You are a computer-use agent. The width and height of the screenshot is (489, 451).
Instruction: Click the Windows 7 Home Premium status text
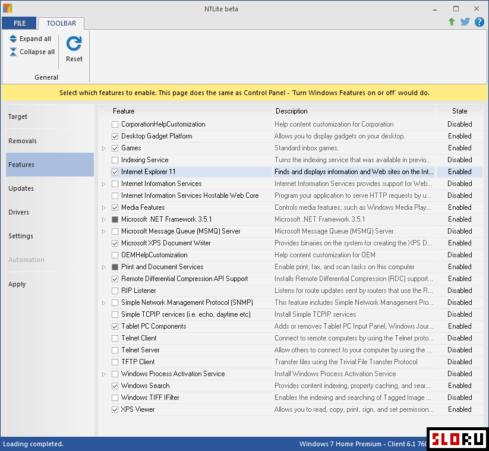[x=363, y=444]
